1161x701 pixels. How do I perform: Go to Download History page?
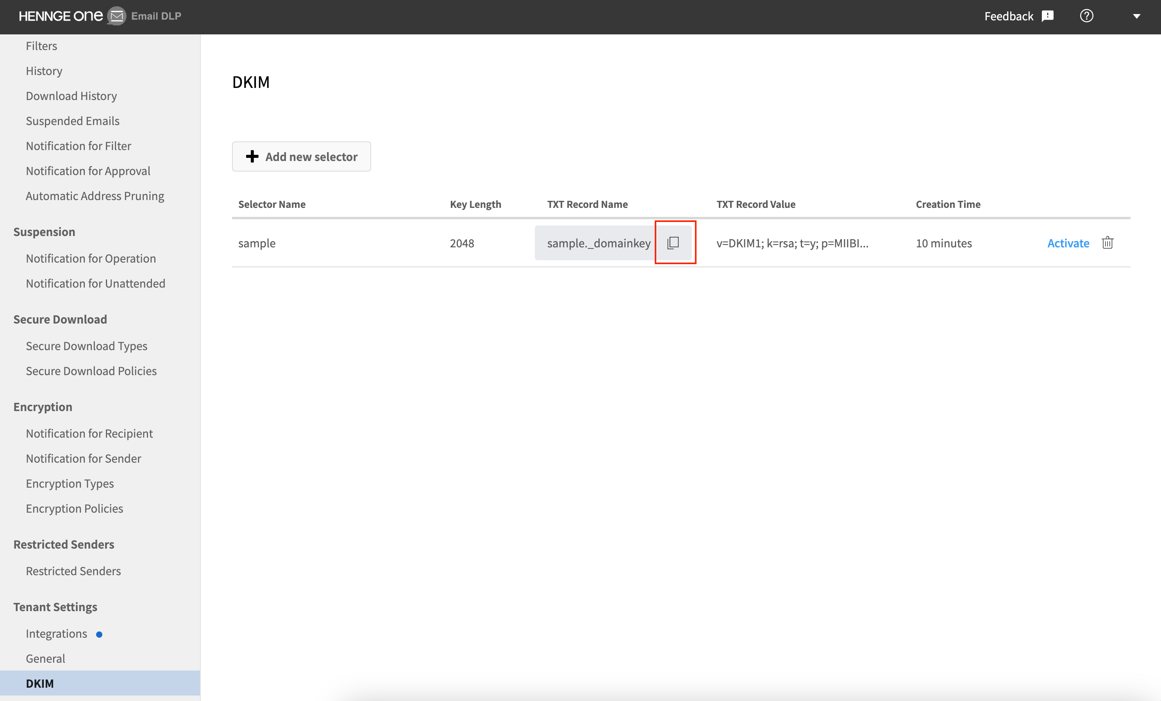point(71,96)
